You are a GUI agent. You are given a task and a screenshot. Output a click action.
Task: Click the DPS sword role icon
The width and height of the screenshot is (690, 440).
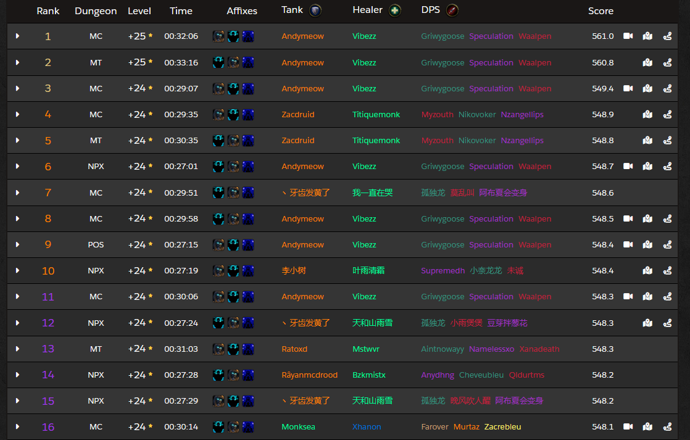coord(452,10)
